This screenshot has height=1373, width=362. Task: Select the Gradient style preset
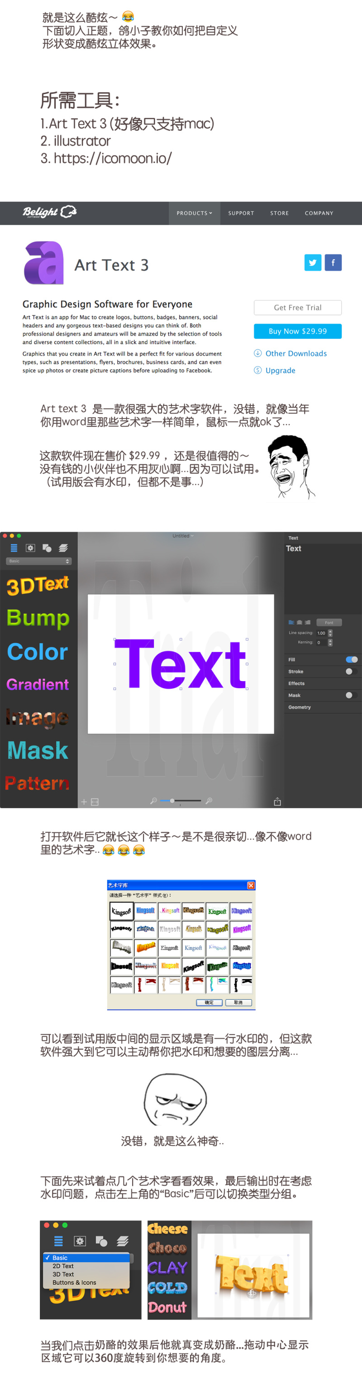37,684
